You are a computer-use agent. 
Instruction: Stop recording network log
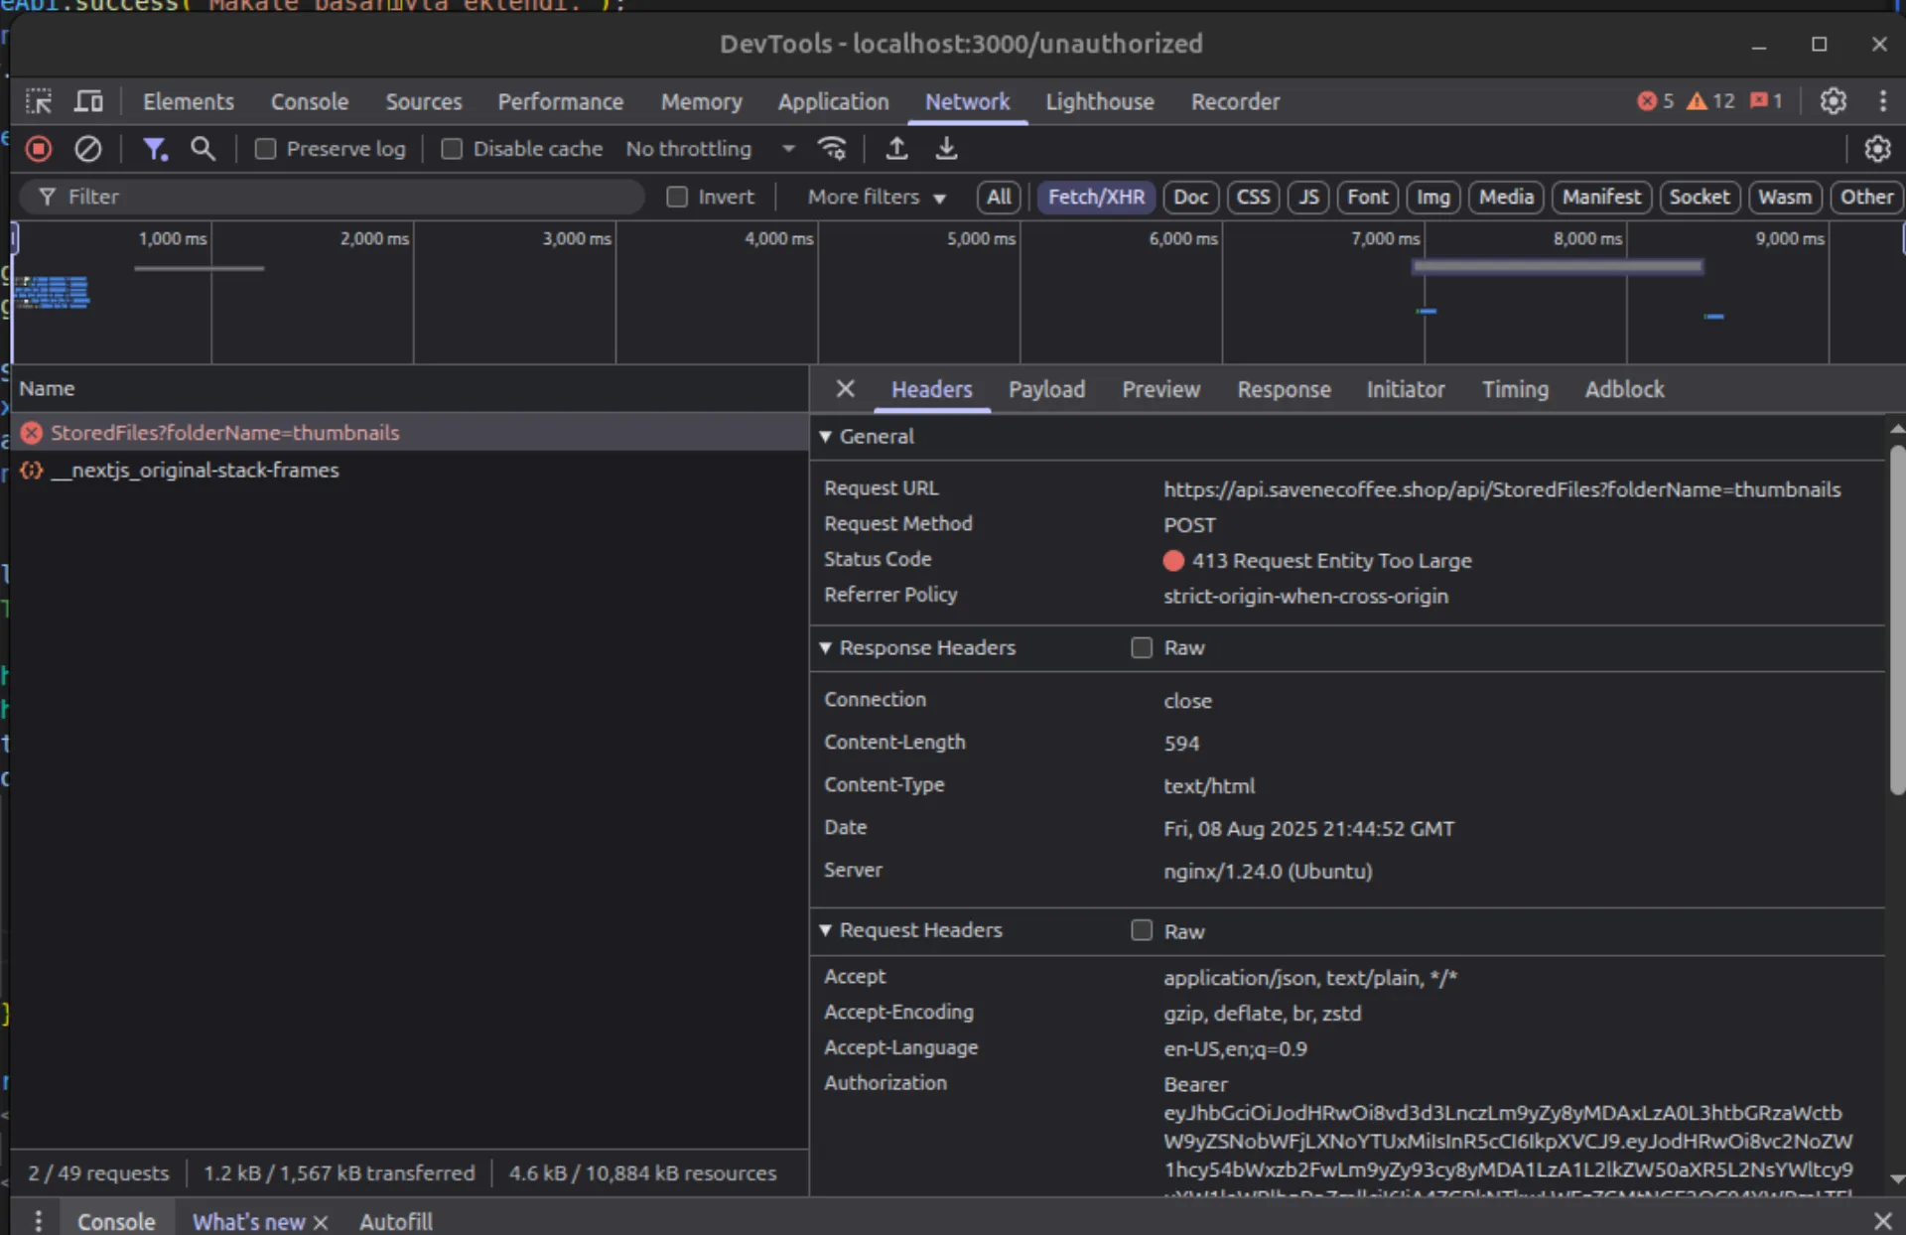[39, 149]
